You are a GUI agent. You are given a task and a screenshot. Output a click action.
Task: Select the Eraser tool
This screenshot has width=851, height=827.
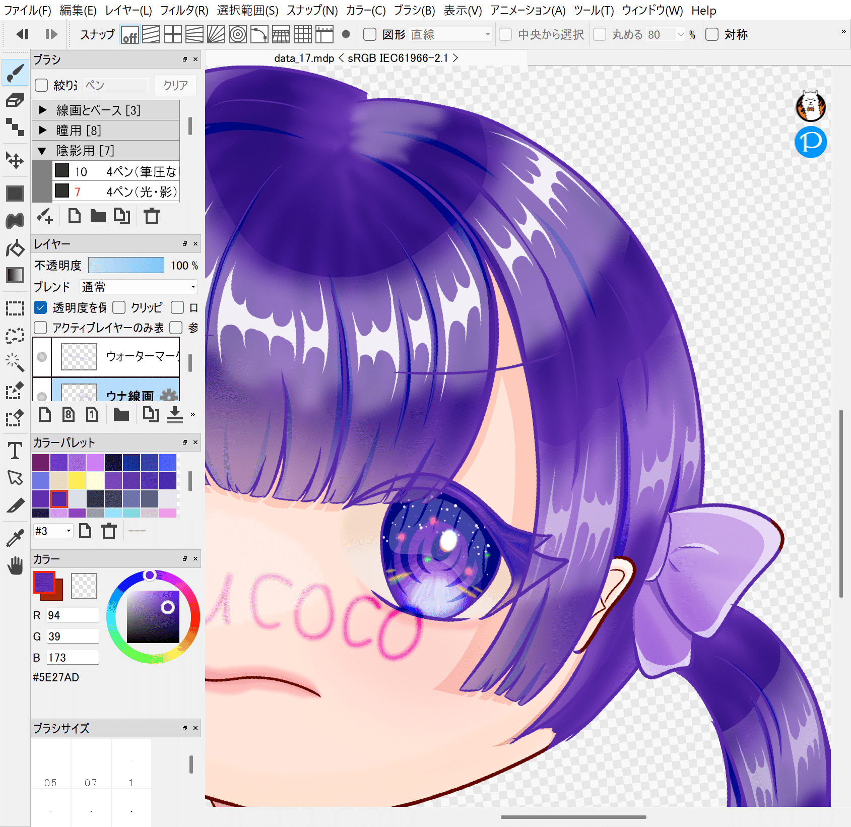[x=15, y=100]
